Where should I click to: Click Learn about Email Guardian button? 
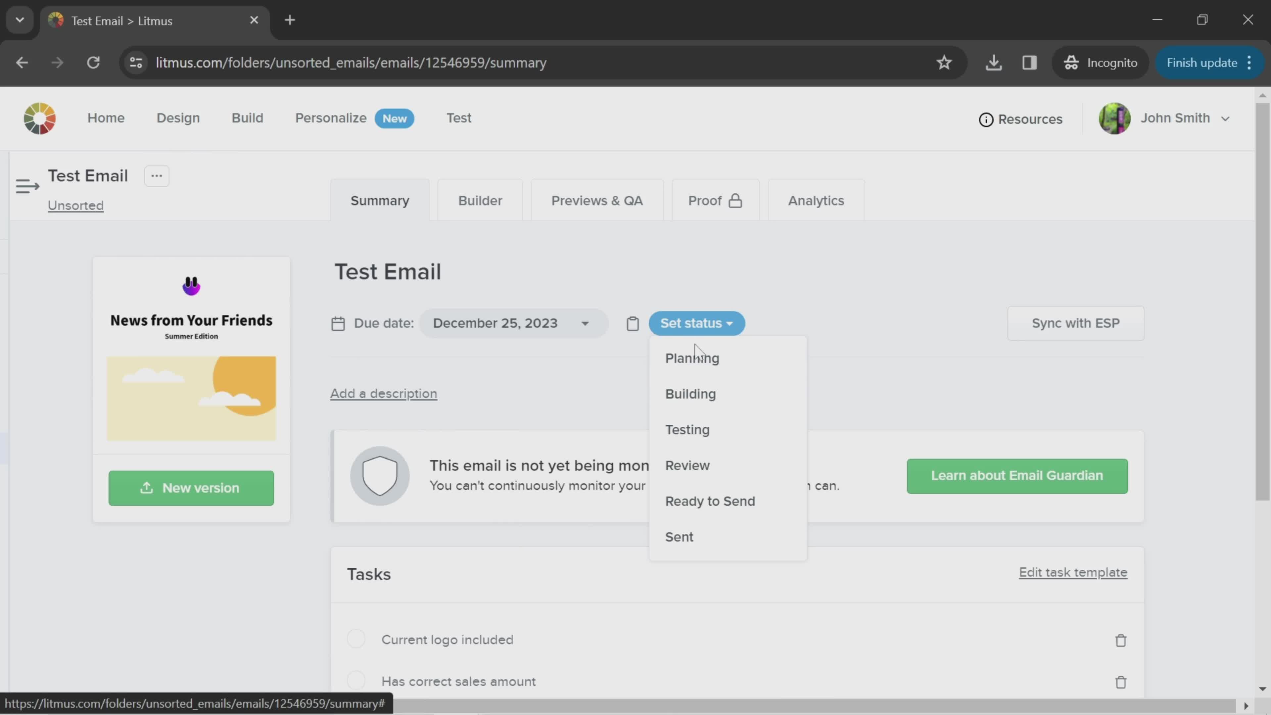click(1017, 476)
